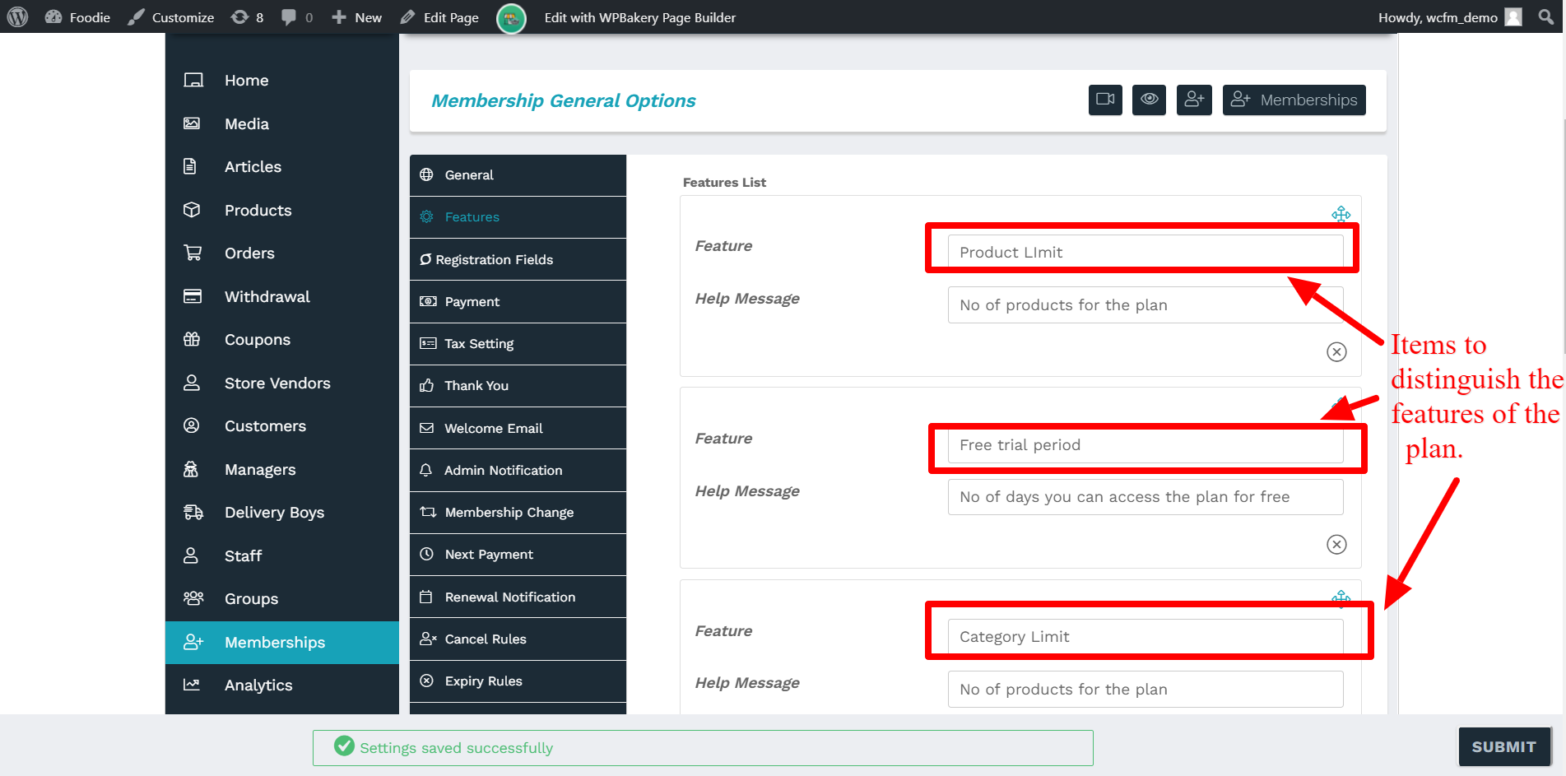Open the Registration Fields settings tab
Viewport: 1566px width, 776px height.
[x=494, y=259]
